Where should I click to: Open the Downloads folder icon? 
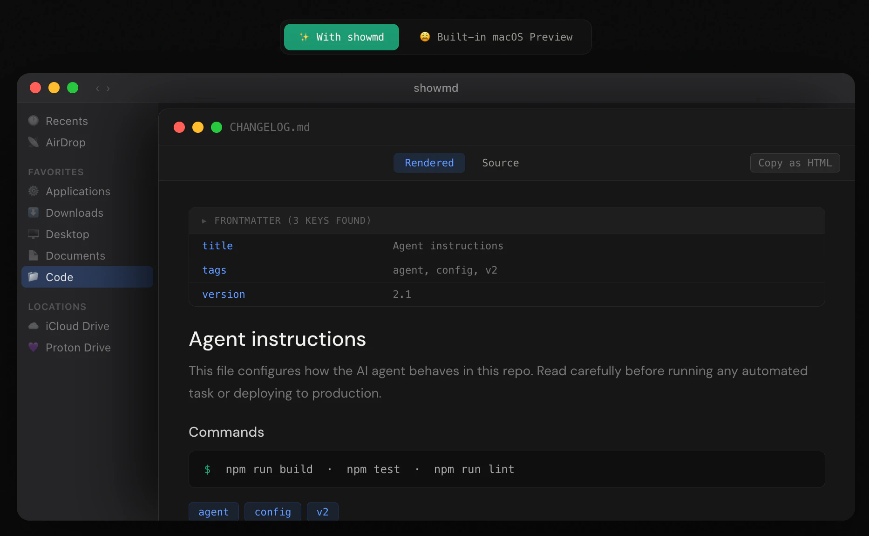pyautogui.click(x=33, y=213)
